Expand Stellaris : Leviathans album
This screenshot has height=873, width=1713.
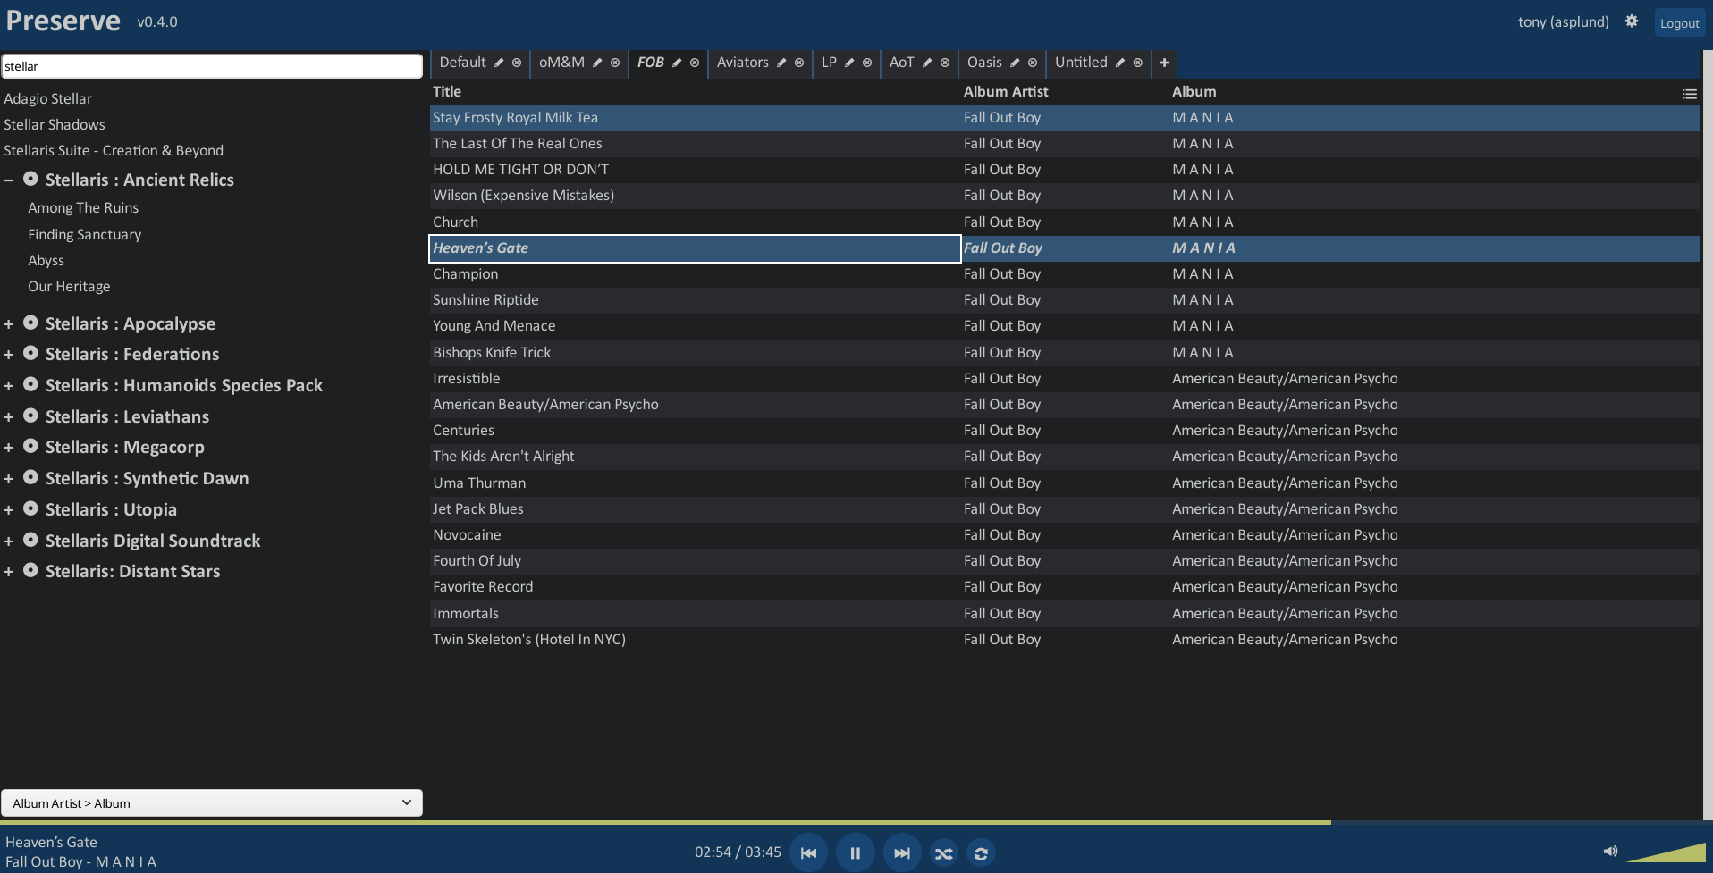[x=9, y=417]
